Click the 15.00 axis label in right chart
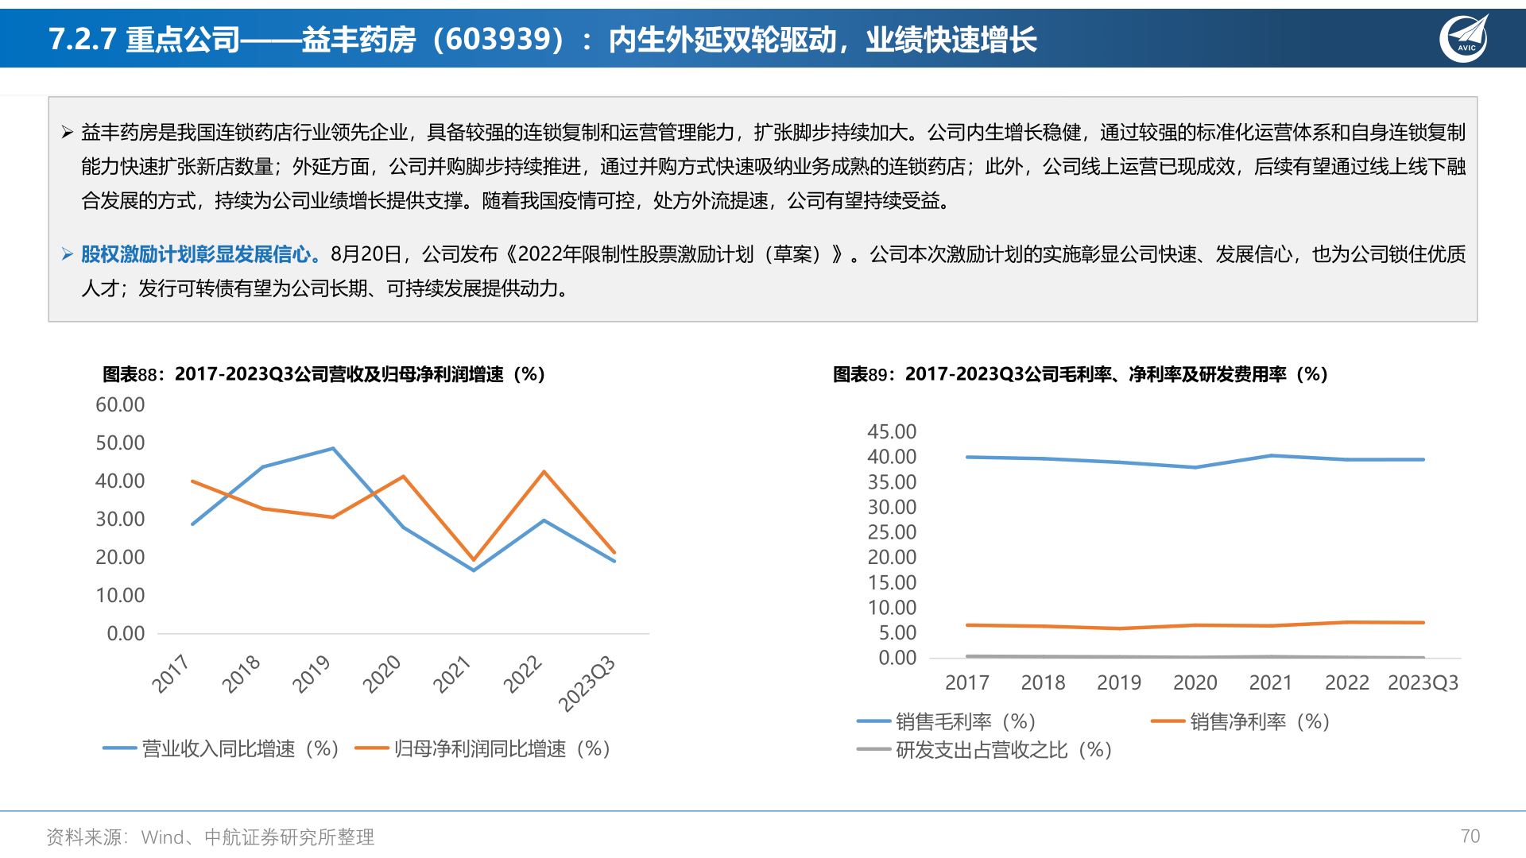The height and width of the screenshot is (858, 1526). pyautogui.click(x=892, y=582)
